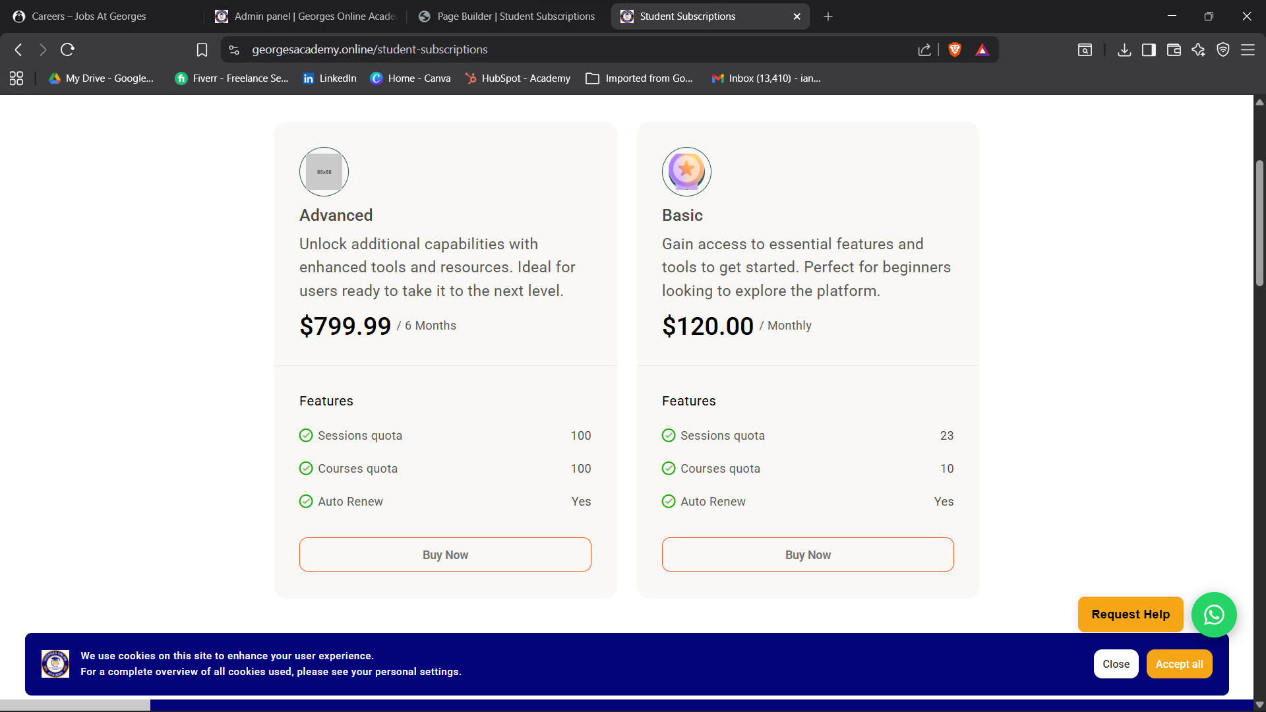Click the vertical page scrollbar thumb
Viewport: 1266px width, 712px height.
coord(1259,223)
